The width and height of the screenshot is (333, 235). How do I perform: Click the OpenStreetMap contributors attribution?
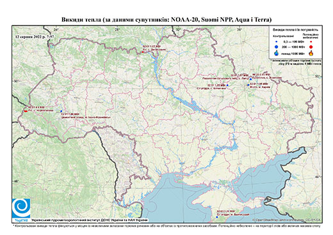click(x=286, y=220)
